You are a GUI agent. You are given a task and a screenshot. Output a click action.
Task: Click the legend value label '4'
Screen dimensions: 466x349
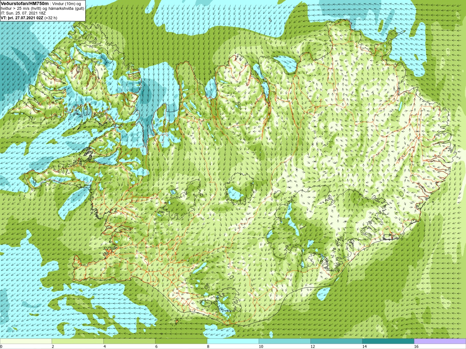(104, 347)
